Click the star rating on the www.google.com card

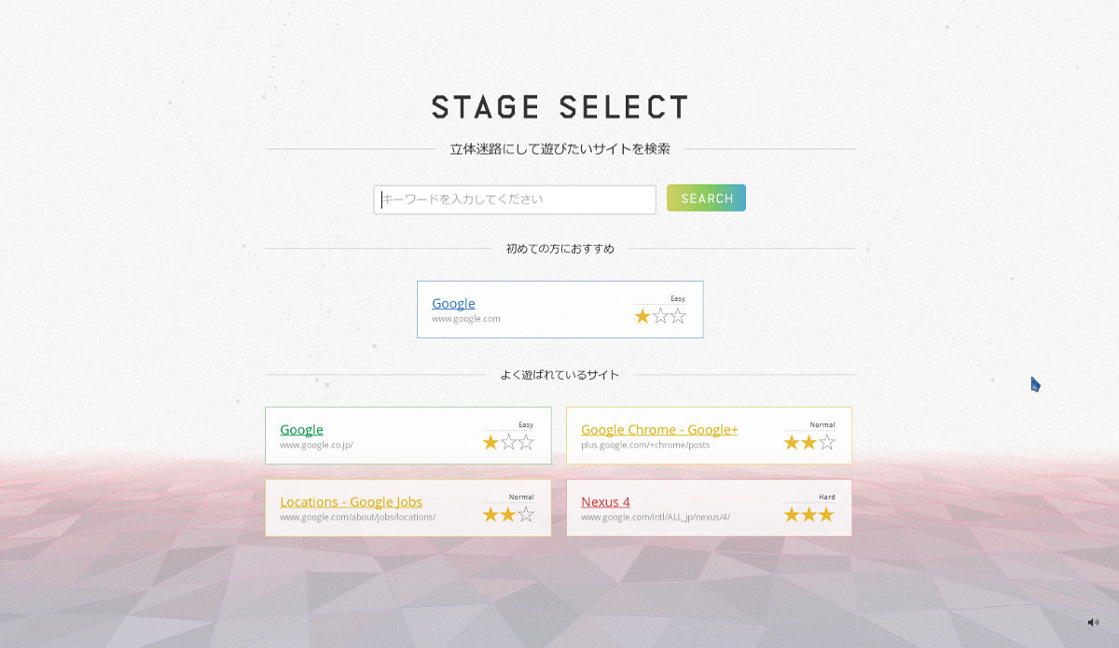pos(660,316)
